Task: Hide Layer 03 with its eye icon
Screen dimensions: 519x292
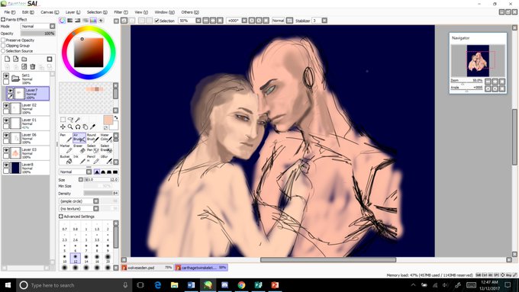Action: (x=6, y=150)
